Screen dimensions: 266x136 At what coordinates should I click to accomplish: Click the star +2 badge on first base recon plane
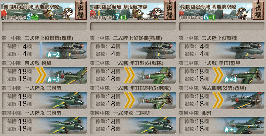53,55
